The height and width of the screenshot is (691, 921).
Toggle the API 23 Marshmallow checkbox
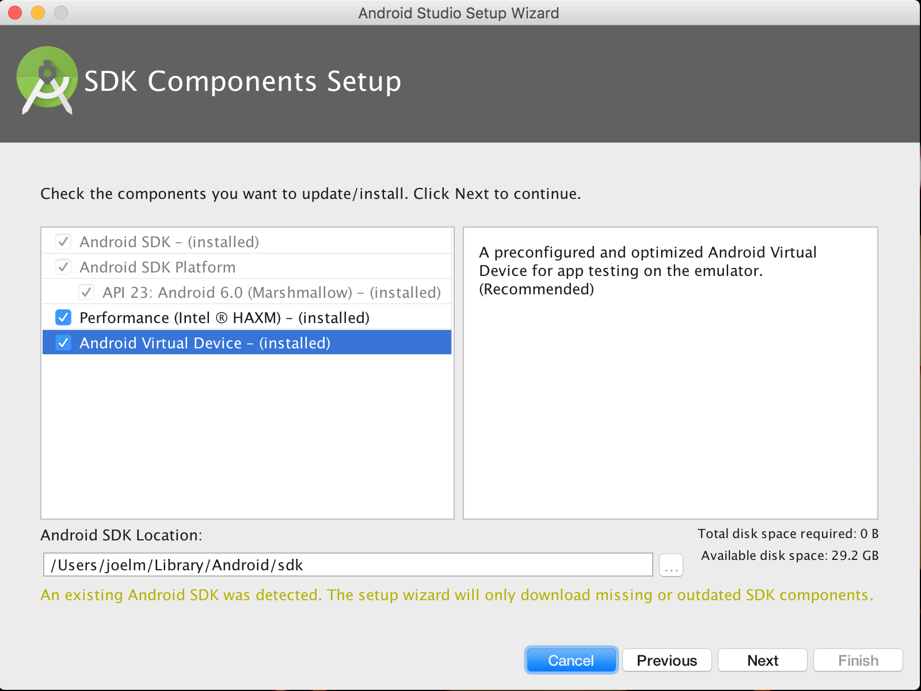pyautogui.click(x=86, y=292)
